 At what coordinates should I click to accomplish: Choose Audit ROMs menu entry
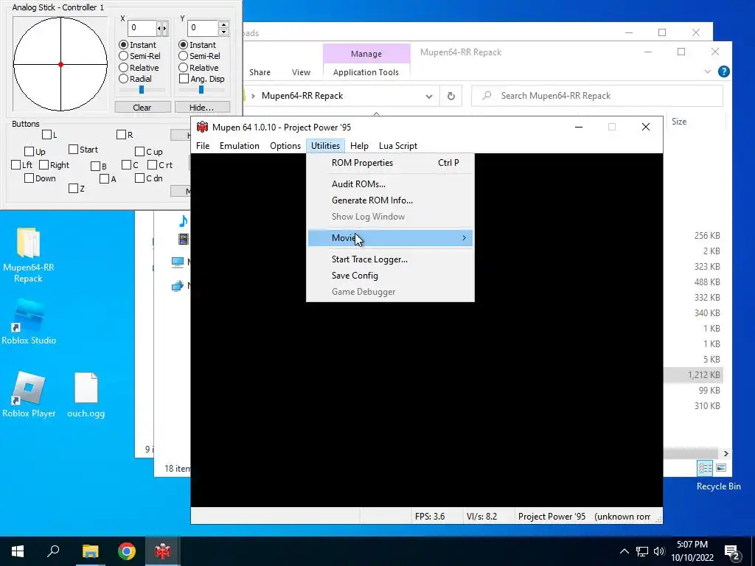[390, 184]
